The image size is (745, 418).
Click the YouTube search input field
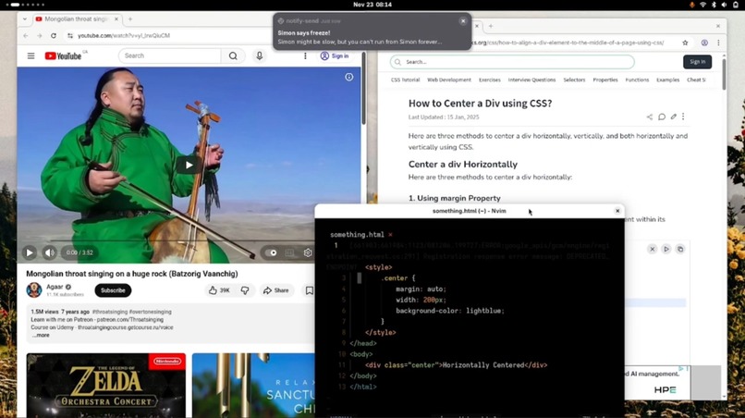pyautogui.click(x=170, y=55)
